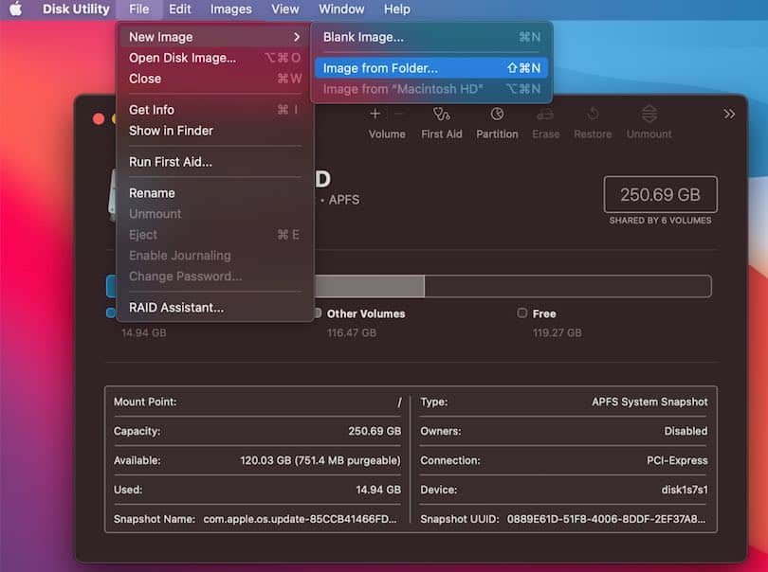Click the Free legend swatch
The height and width of the screenshot is (572, 768).
(x=522, y=313)
